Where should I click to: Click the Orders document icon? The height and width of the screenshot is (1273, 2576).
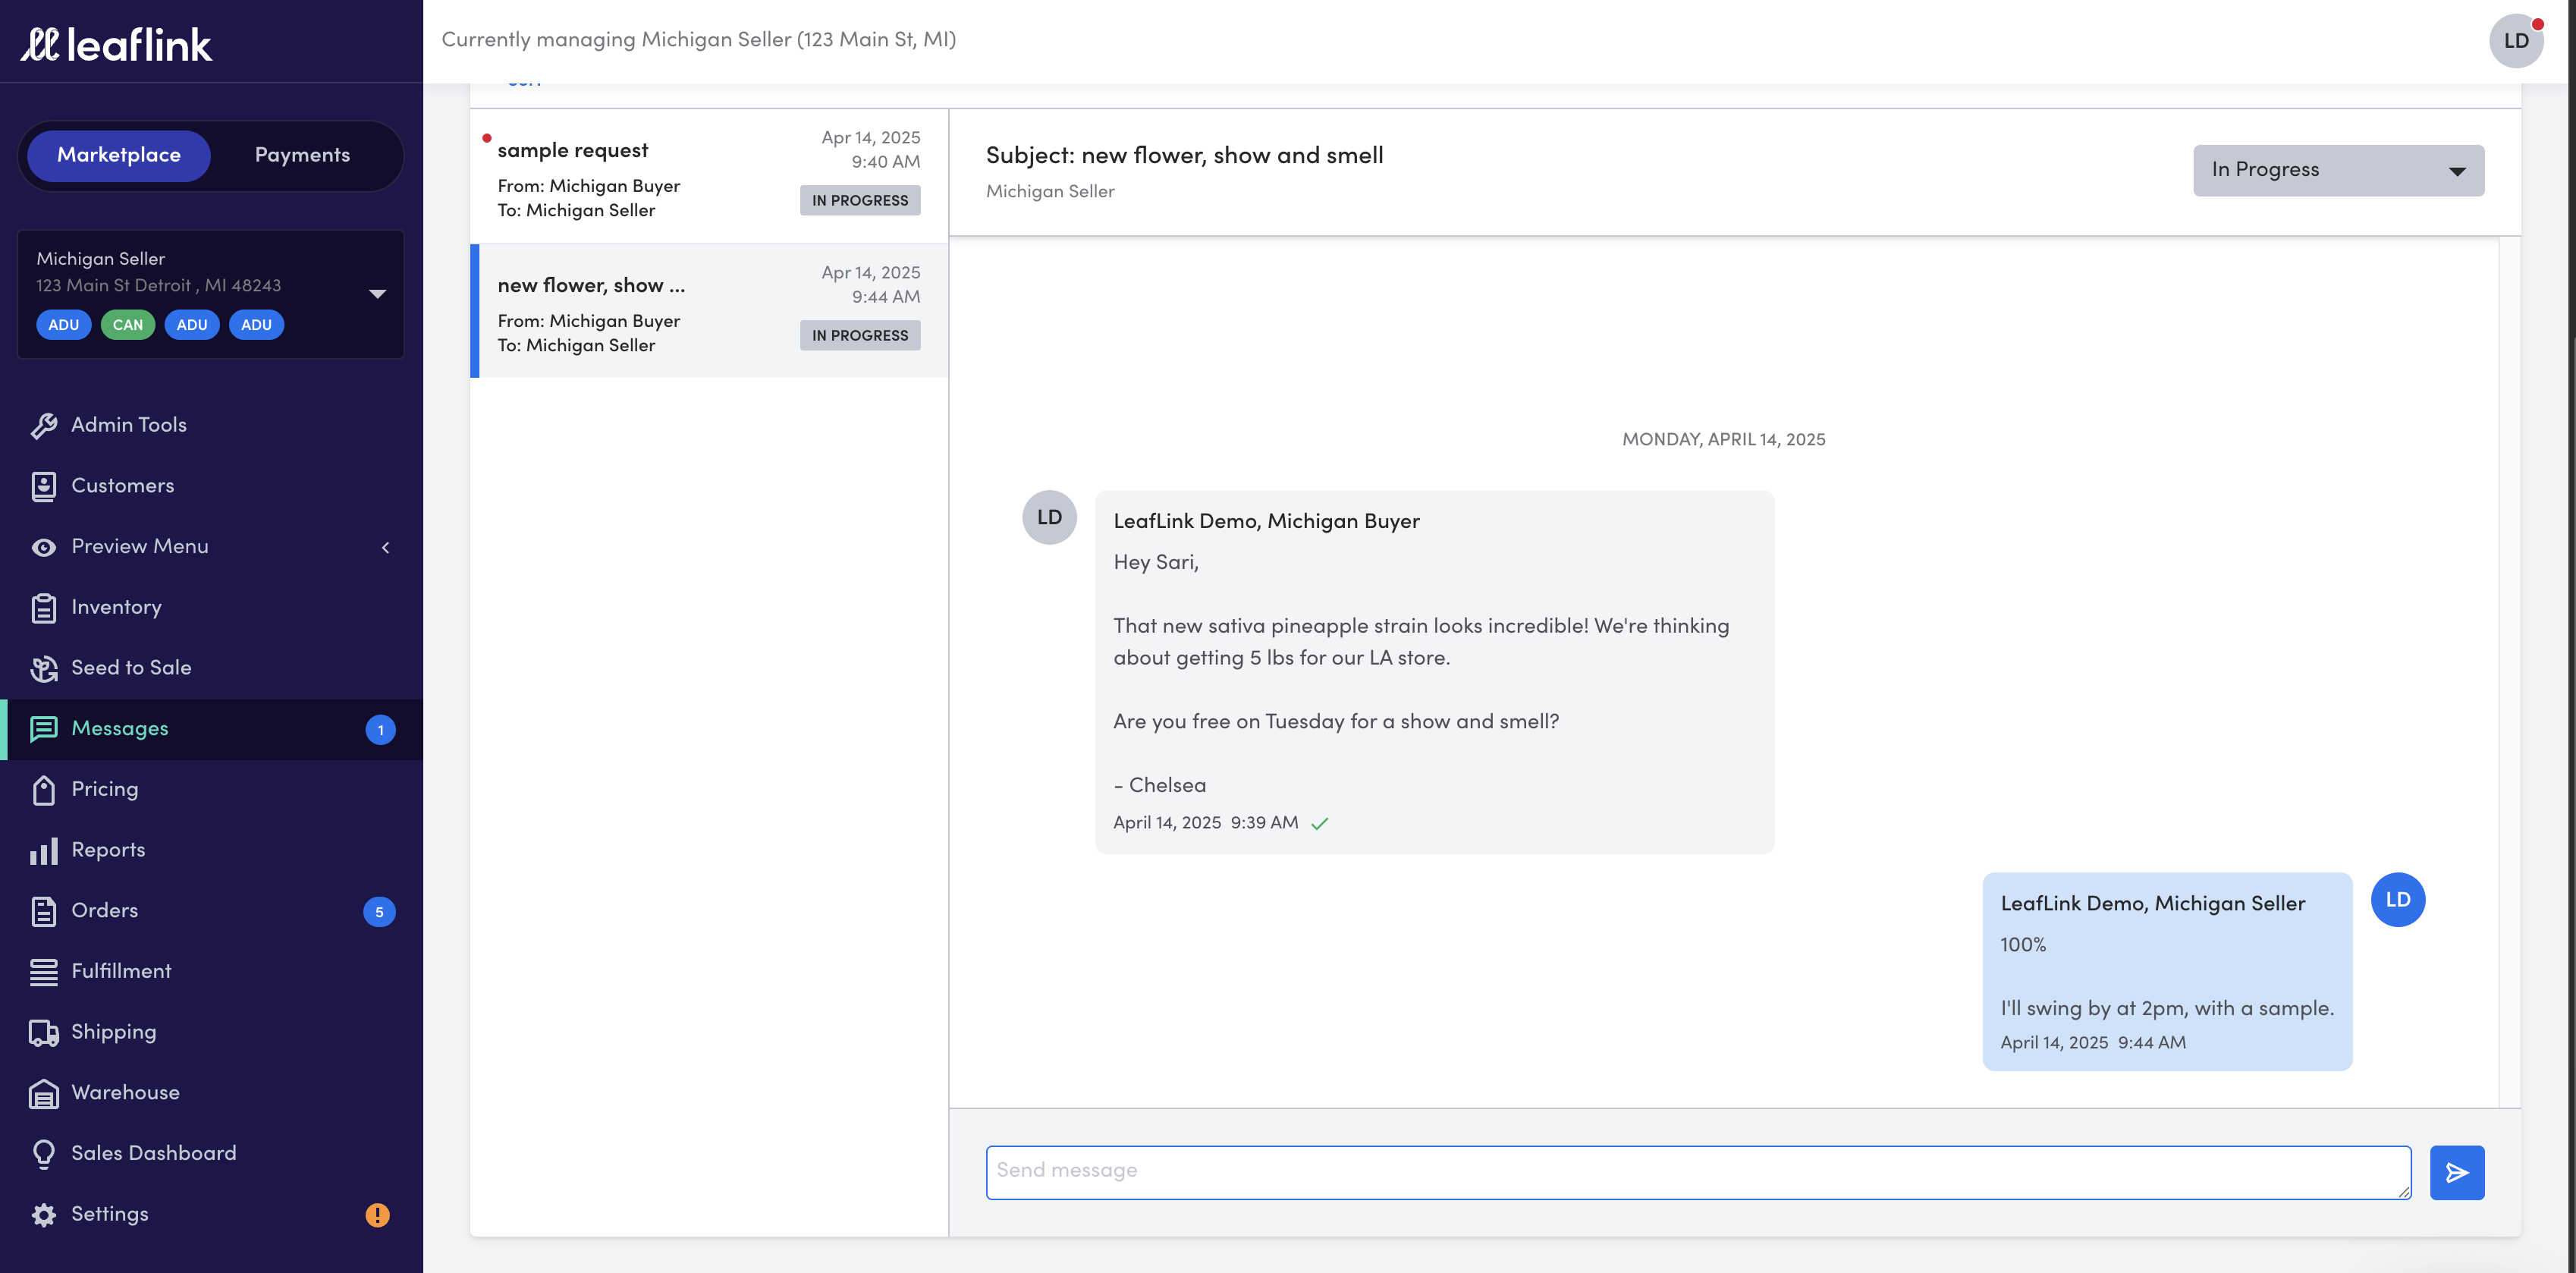pos(44,911)
